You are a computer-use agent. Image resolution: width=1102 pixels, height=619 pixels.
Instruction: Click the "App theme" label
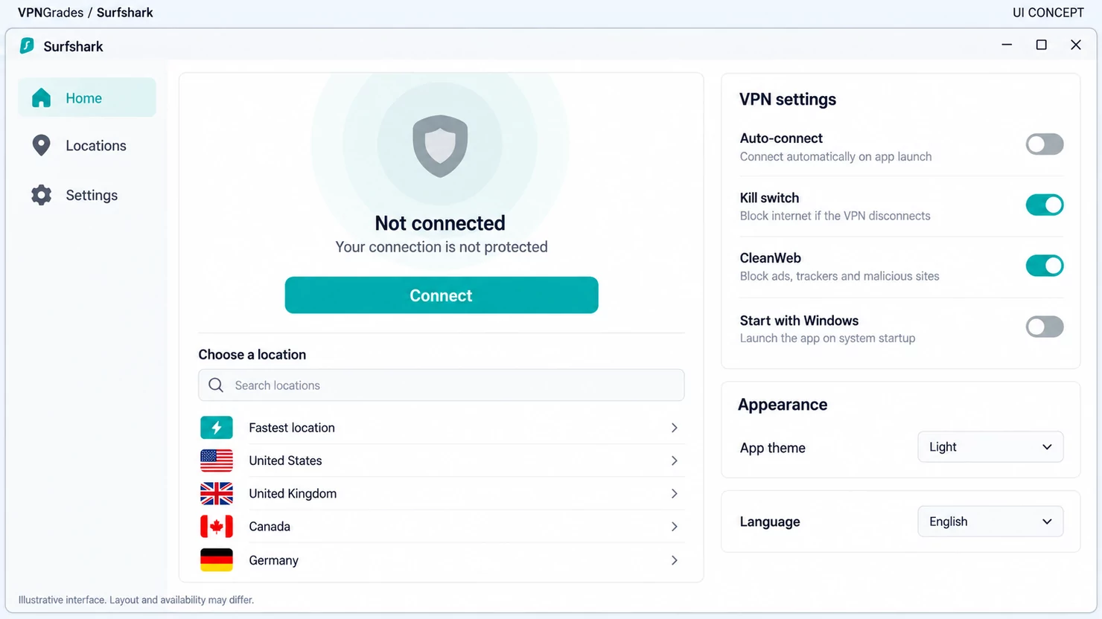[773, 448]
